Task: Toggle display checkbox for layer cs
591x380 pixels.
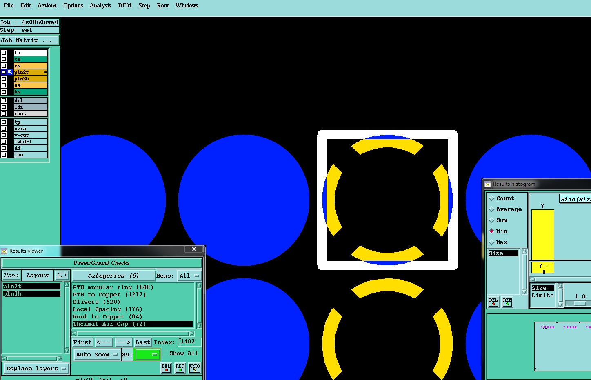Action: click(4, 66)
